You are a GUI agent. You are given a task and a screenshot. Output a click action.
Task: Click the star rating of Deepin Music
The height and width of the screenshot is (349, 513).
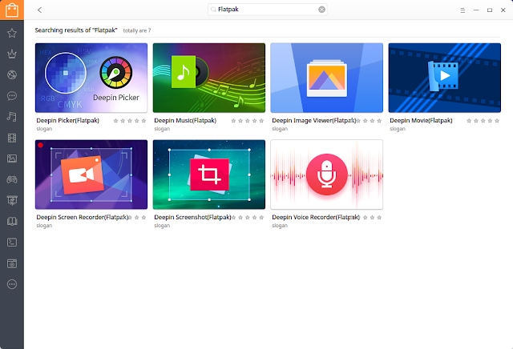click(248, 121)
